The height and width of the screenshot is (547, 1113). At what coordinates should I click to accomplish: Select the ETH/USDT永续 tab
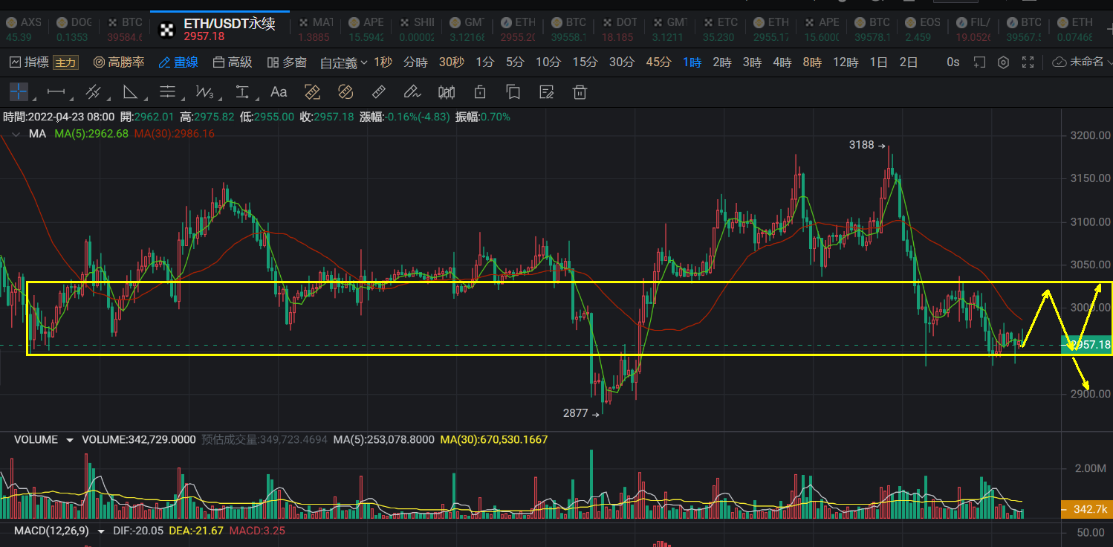pyautogui.click(x=219, y=30)
